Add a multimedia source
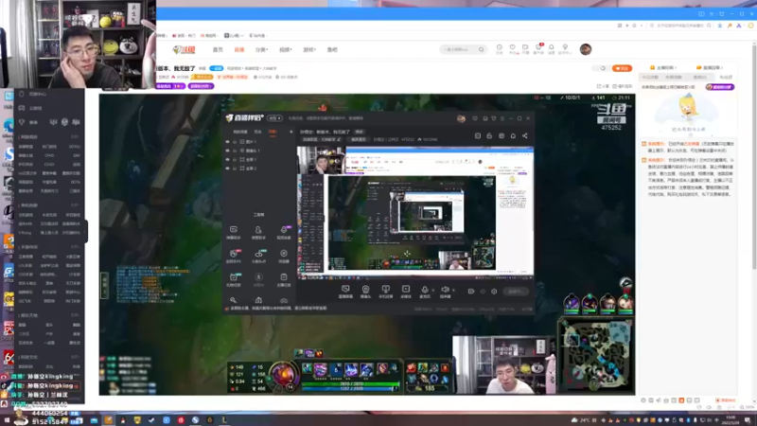Image resolution: width=757 pixels, height=426 pixels. click(406, 292)
